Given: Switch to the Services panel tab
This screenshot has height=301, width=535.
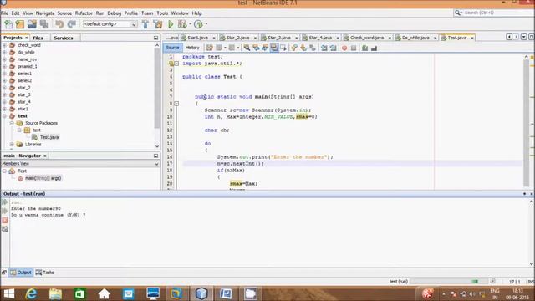Looking at the screenshot, I should [x=64, y=38].
